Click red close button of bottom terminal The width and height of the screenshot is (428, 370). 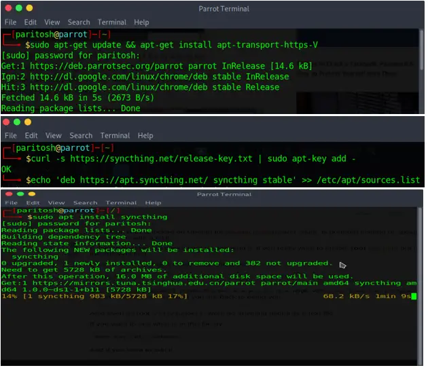[x=9, y=194]
